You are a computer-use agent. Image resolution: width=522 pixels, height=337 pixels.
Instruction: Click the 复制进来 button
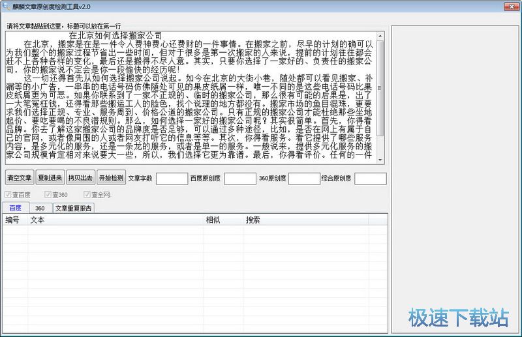click(50, 178)
